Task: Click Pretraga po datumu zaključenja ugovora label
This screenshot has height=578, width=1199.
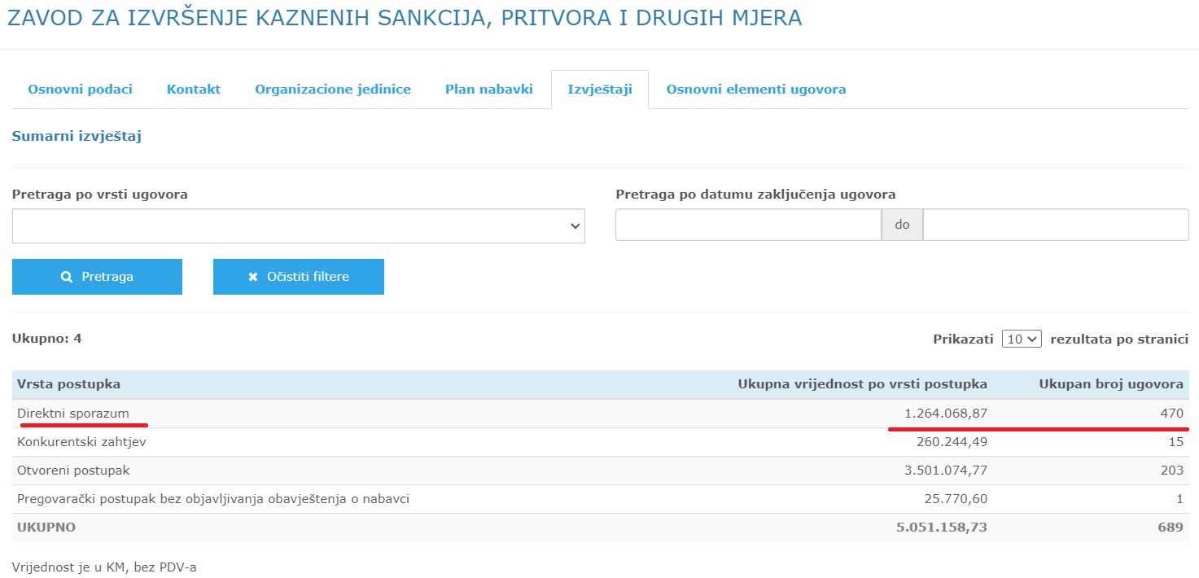Action: pos(755,195)
